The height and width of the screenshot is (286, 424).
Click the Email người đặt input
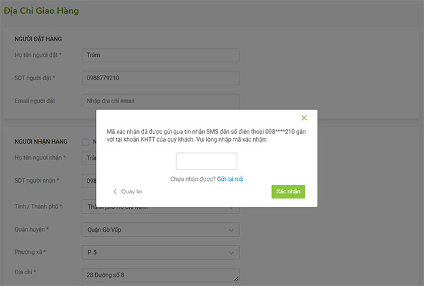point(160,101)
